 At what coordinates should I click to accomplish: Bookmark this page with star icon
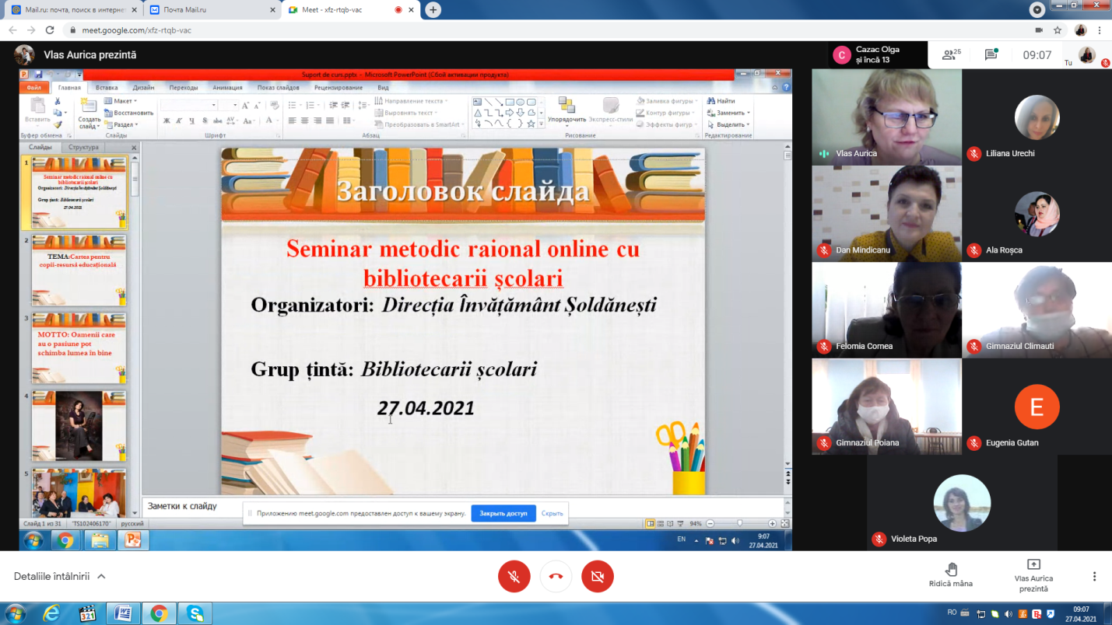pyautogui.click(x=1058, y=30)
